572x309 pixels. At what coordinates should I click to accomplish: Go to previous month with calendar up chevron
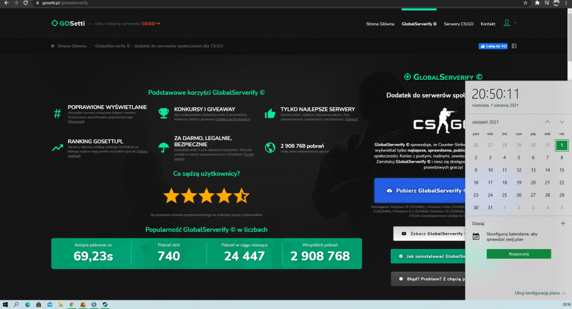pyautogui.click(x=547, y=122)
